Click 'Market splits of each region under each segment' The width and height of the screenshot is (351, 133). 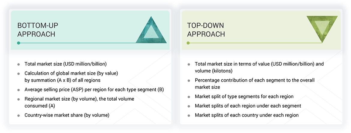[x=248, y=106]
